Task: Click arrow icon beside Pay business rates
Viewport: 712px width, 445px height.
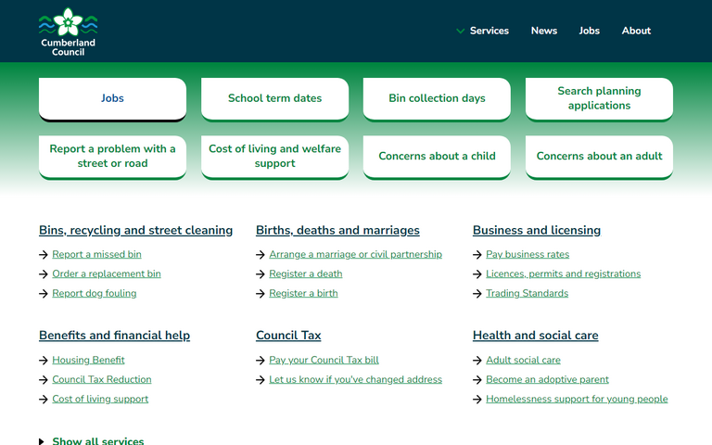Action: point(477,255)
